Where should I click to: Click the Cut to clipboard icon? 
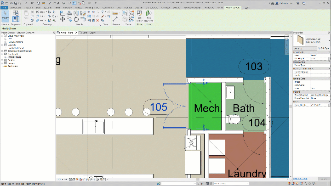coord(32,12)
